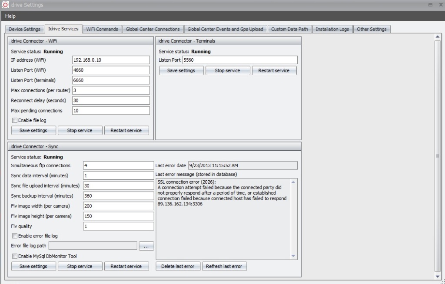Click Refresh last error button
Screen dimensions: 445x284
coord(224,266)
